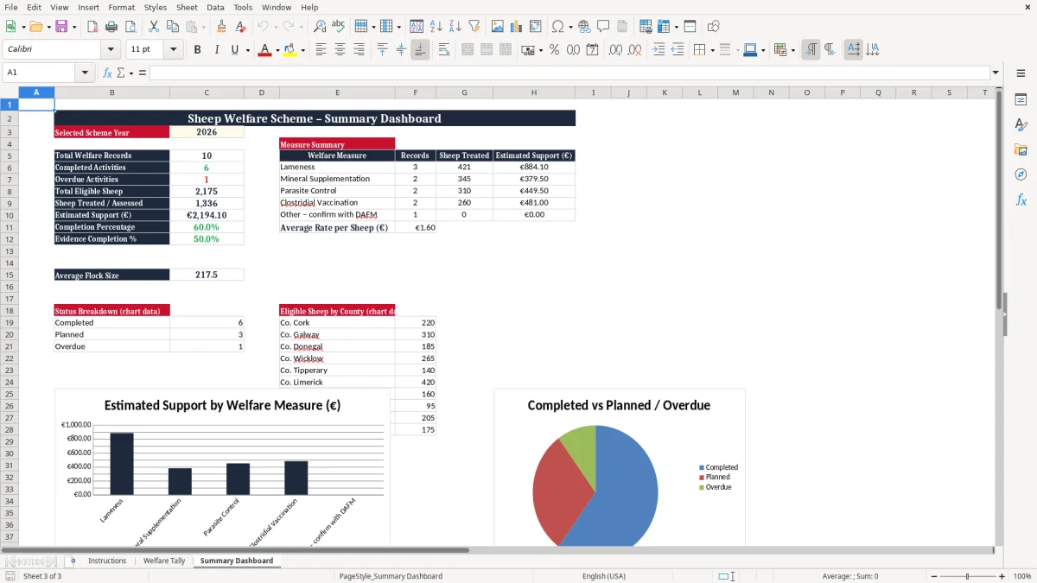This screenshot has height=583, width=1037.
Task: Format cells as date
Action: 593,50
